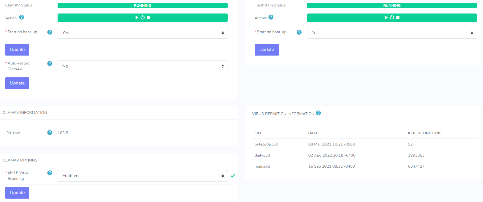
Task: Click the CLAMAV INFORMATION heading
Action: click(25, 113)
